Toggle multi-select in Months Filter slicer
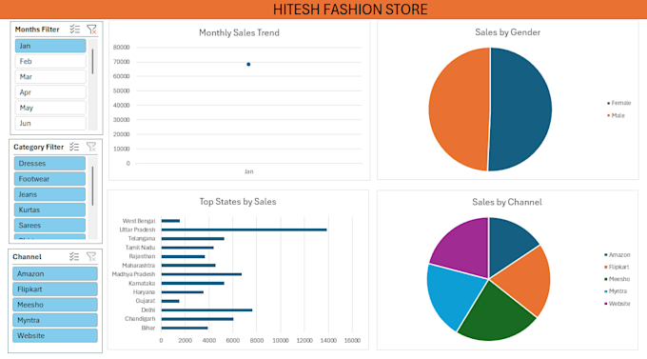 click(x=74, y=30)
